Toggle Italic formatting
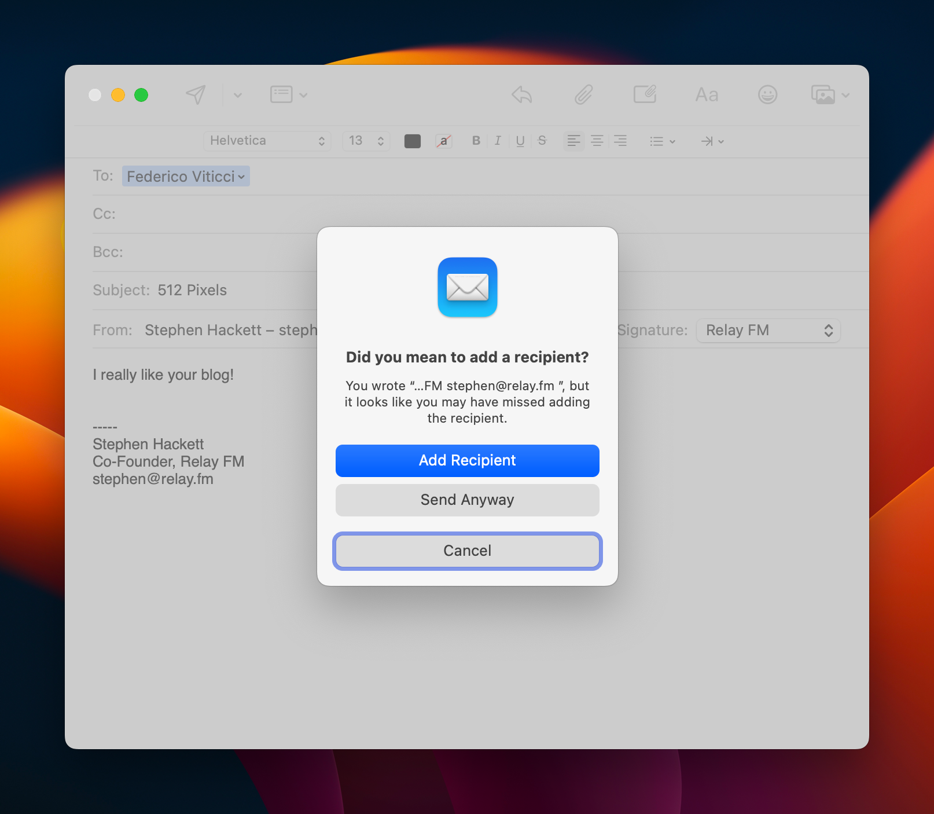The height and width of the screenshot is (814, 934). pos(498,141)
